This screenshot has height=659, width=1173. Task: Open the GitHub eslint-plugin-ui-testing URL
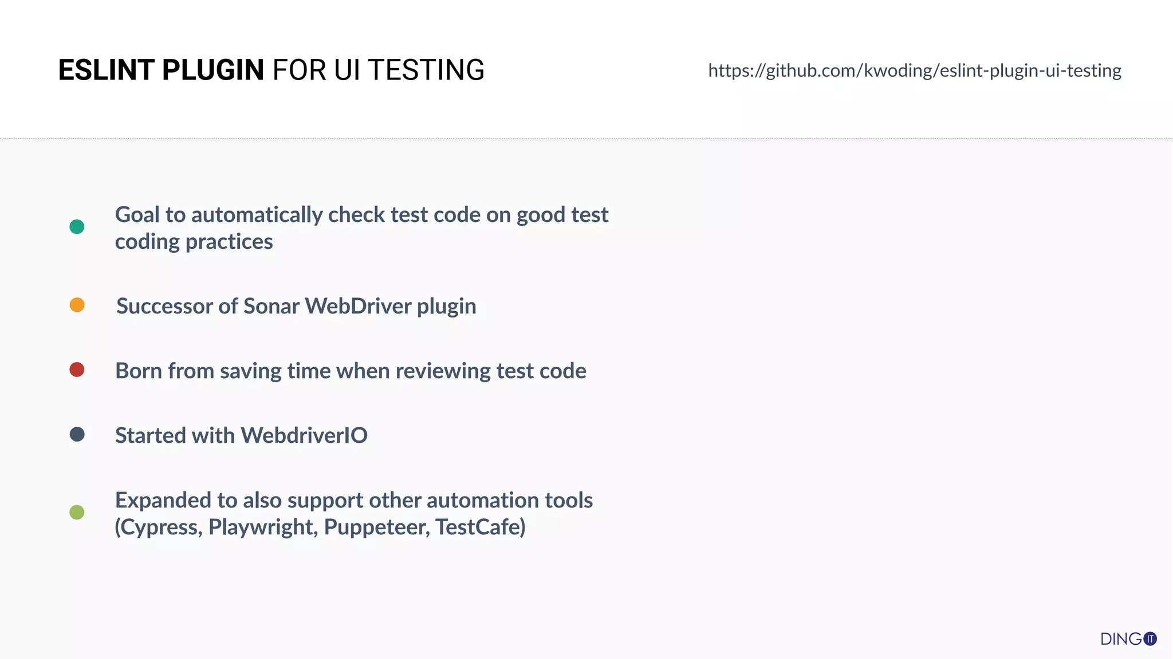click(914, 70)
